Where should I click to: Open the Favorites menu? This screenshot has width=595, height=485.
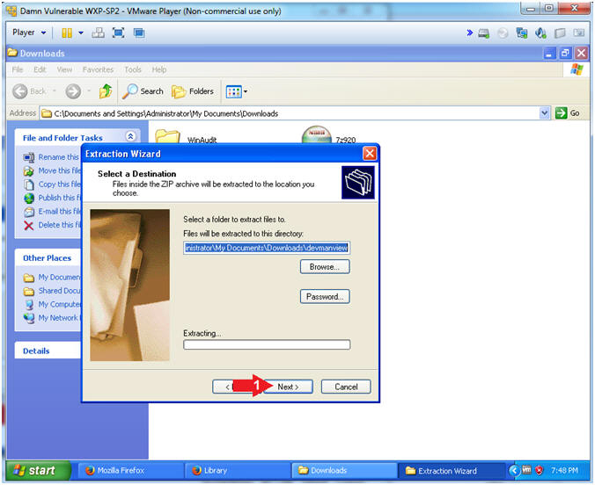[99, 69]
